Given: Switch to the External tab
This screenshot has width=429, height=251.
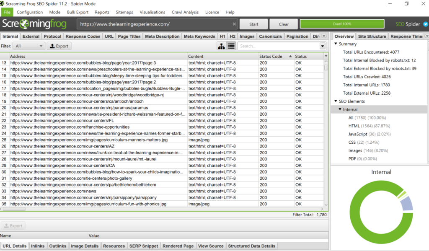Looking at the screenshot, I should coord(31,36).
